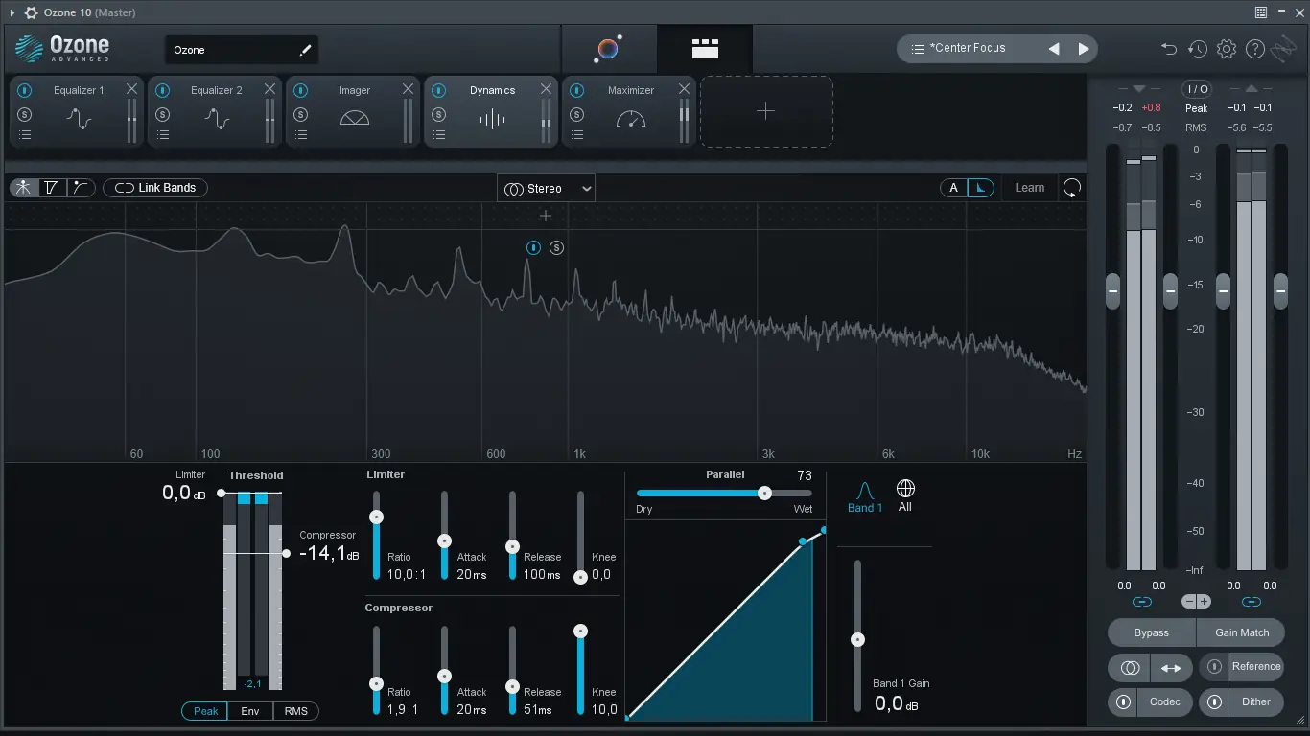Click the Parallel Dry/Wet slider handle
This screenshot has width=1310, height=736.
pos(764,493)
